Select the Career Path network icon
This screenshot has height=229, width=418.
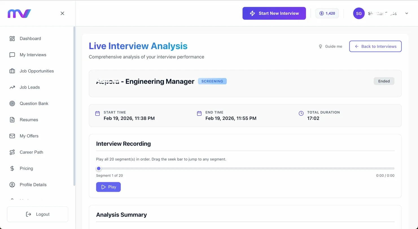pos(12,152)
